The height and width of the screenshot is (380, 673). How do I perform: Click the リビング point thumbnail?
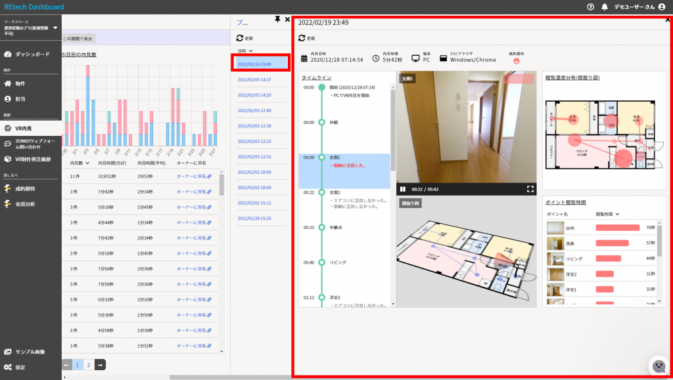[555, 259]
